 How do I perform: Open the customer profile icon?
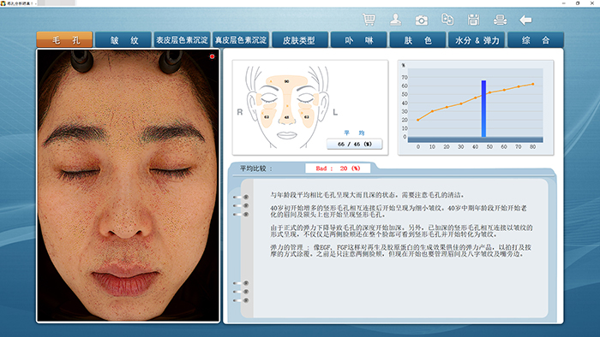coord(396,20)
